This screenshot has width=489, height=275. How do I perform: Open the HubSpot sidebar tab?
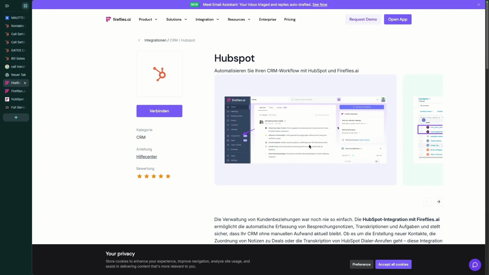16,99
